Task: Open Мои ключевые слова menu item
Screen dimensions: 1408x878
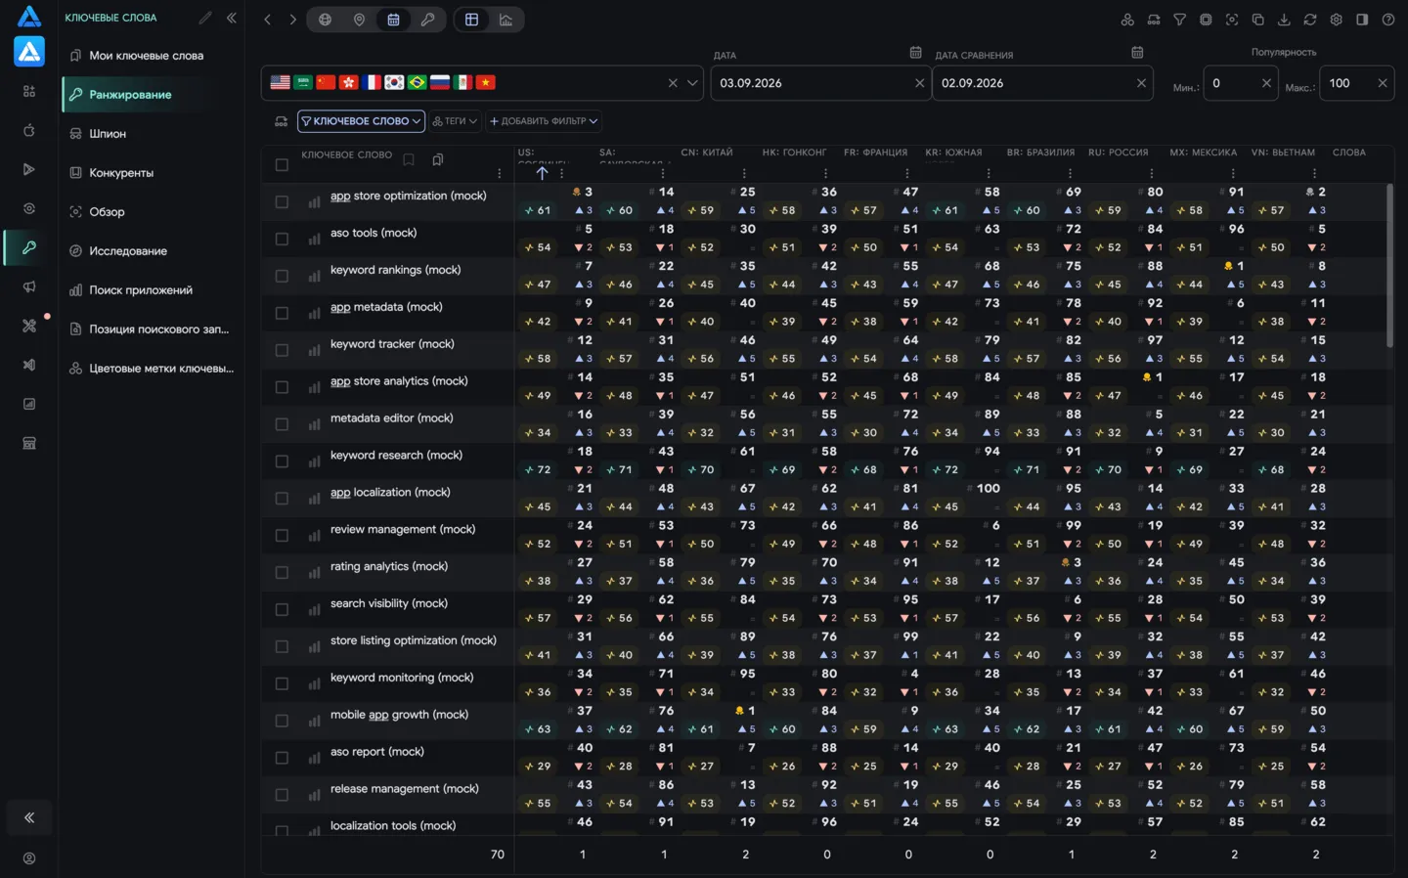Action: [152, 56]
